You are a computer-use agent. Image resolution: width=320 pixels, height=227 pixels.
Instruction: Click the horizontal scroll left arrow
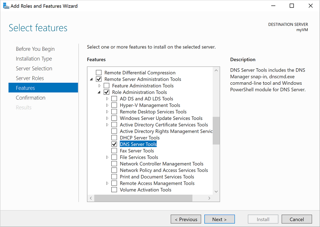[x=91, y=198]
